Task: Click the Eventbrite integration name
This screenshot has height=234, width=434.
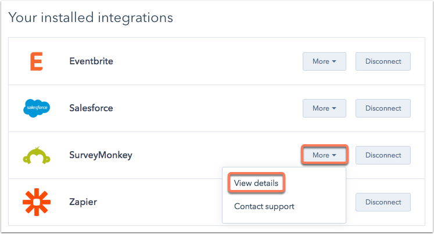Action: 91,61
